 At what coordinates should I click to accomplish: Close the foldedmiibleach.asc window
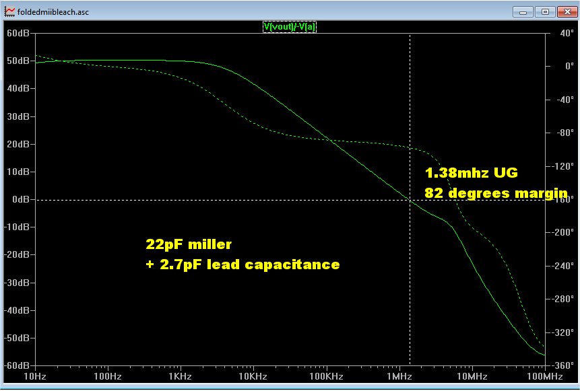567,12
